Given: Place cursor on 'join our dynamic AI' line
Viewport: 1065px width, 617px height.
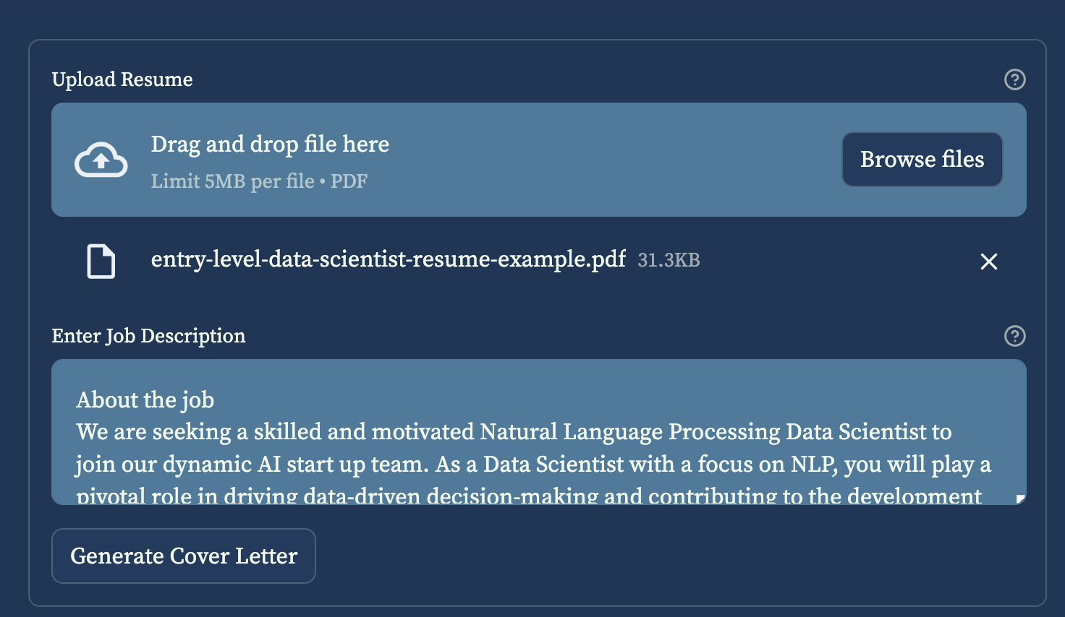Looking at the screenshot, I should 533,464.
